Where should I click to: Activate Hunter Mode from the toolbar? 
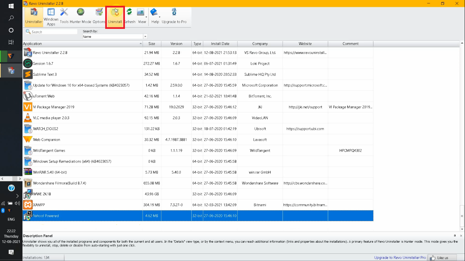pyautogui.click(x=81, y=17)
